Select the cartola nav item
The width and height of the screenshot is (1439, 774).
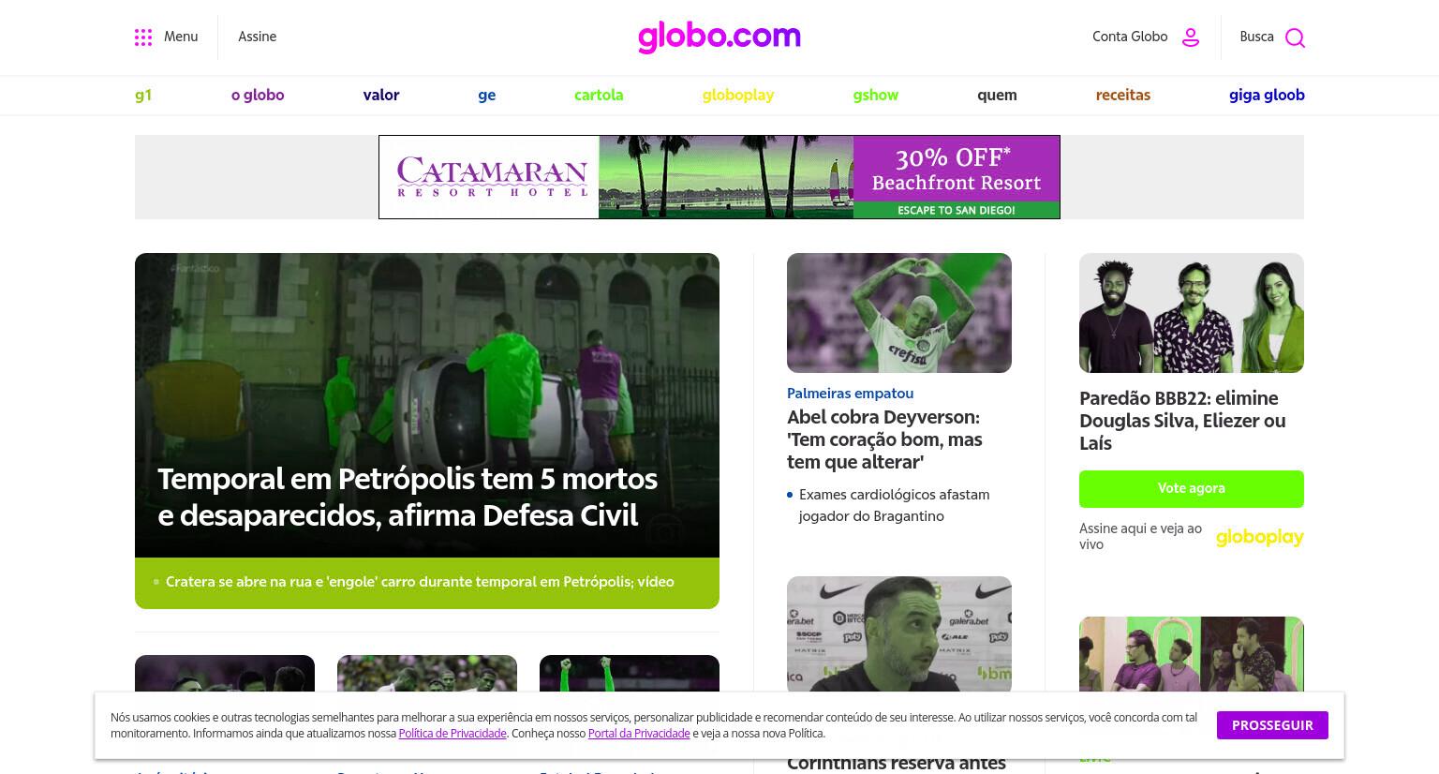599,95
